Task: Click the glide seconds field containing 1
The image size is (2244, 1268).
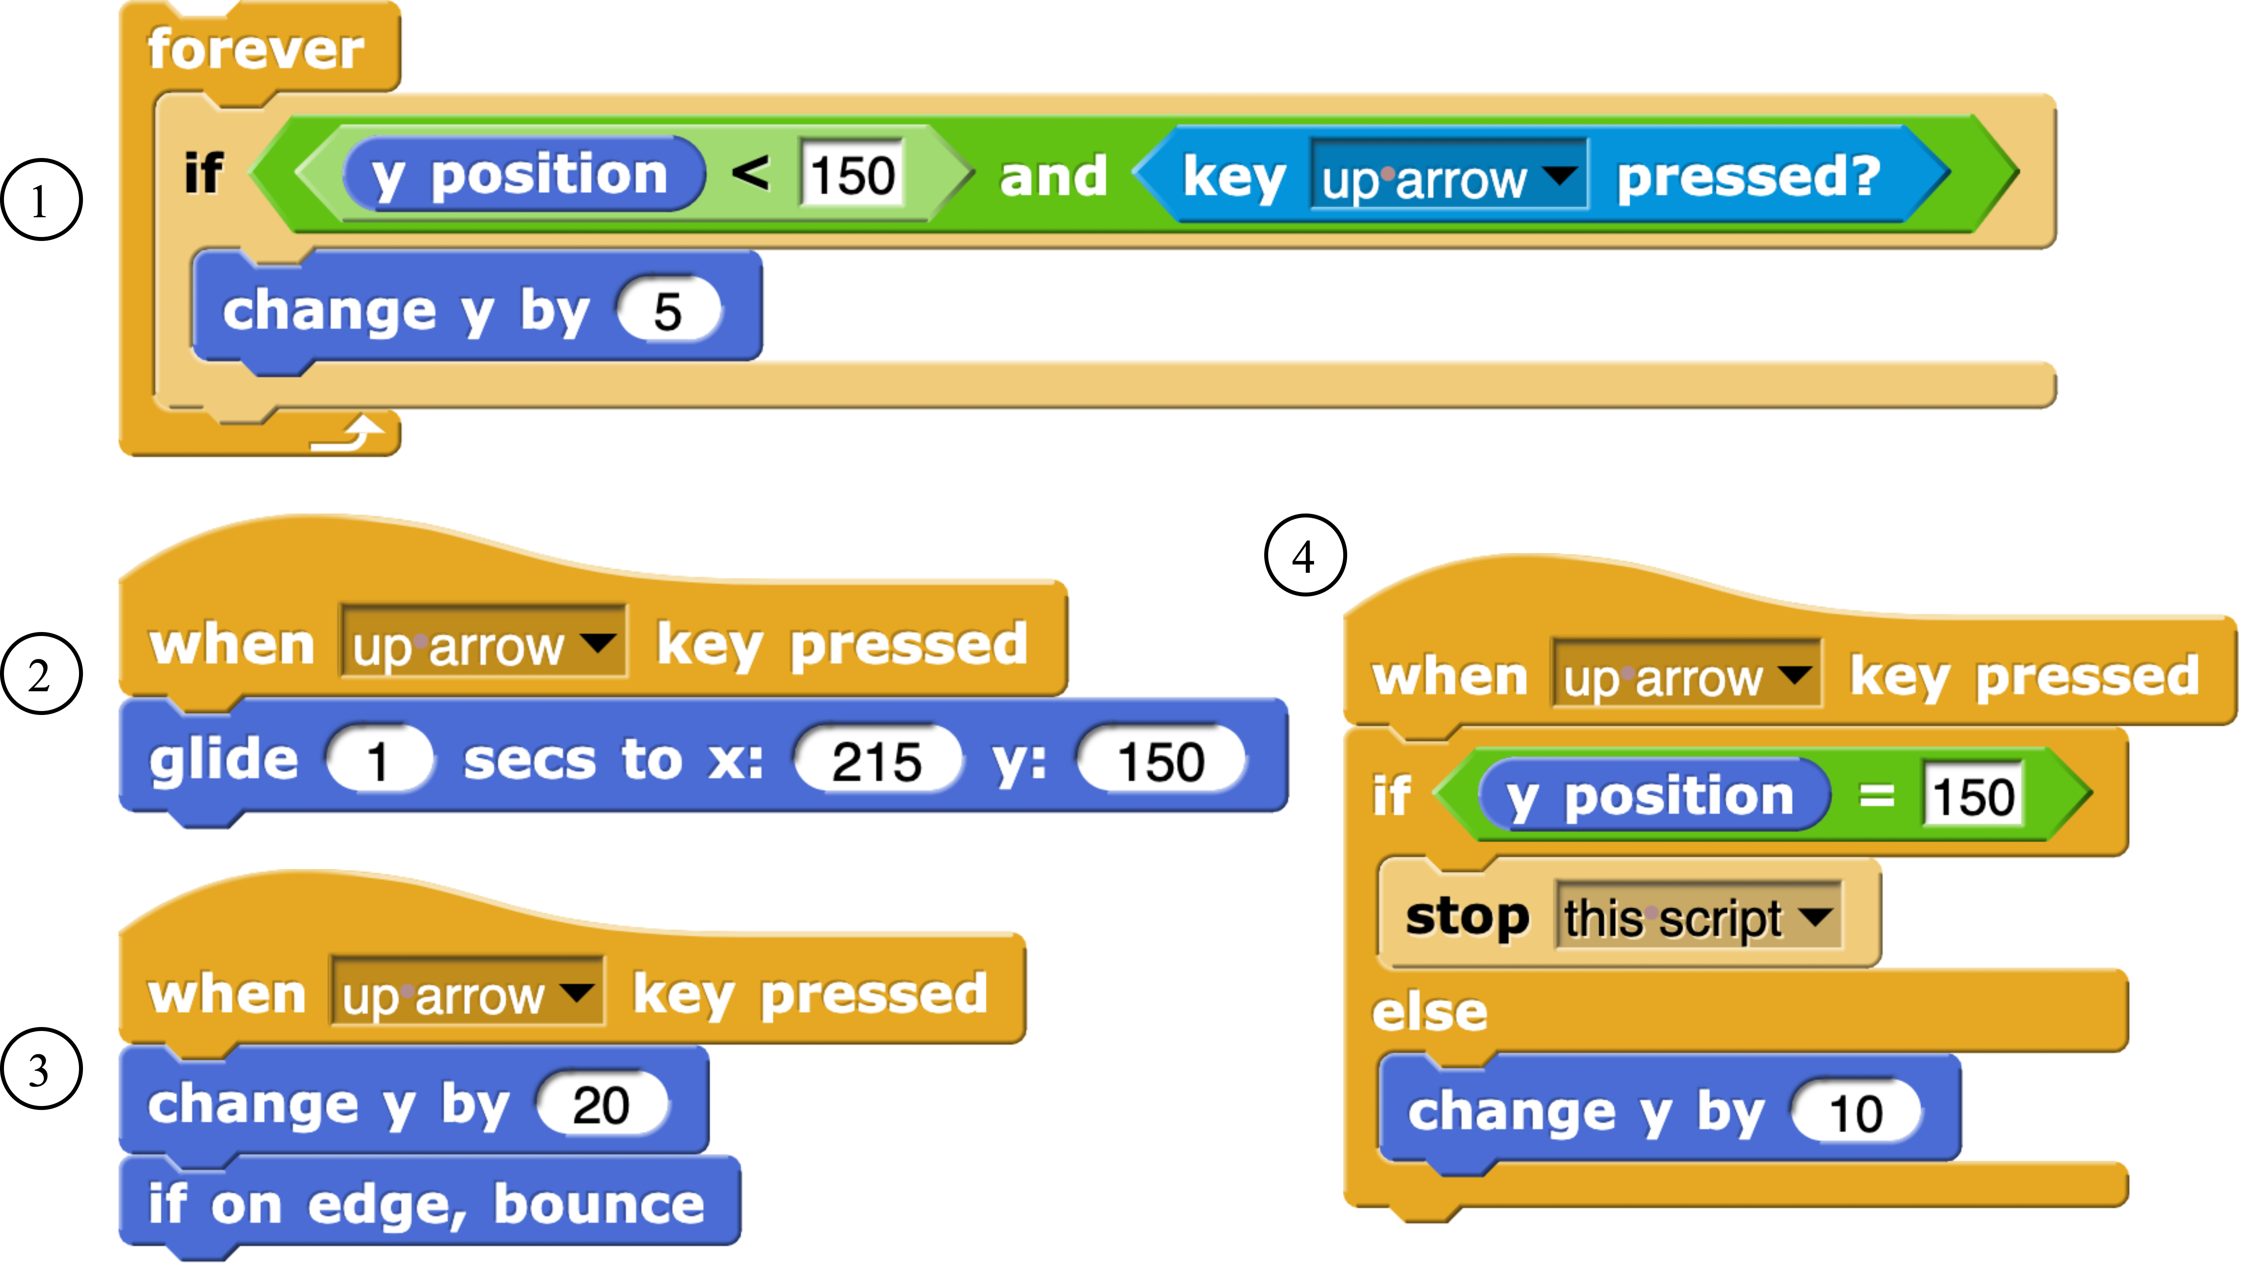Action: point(378,760)
